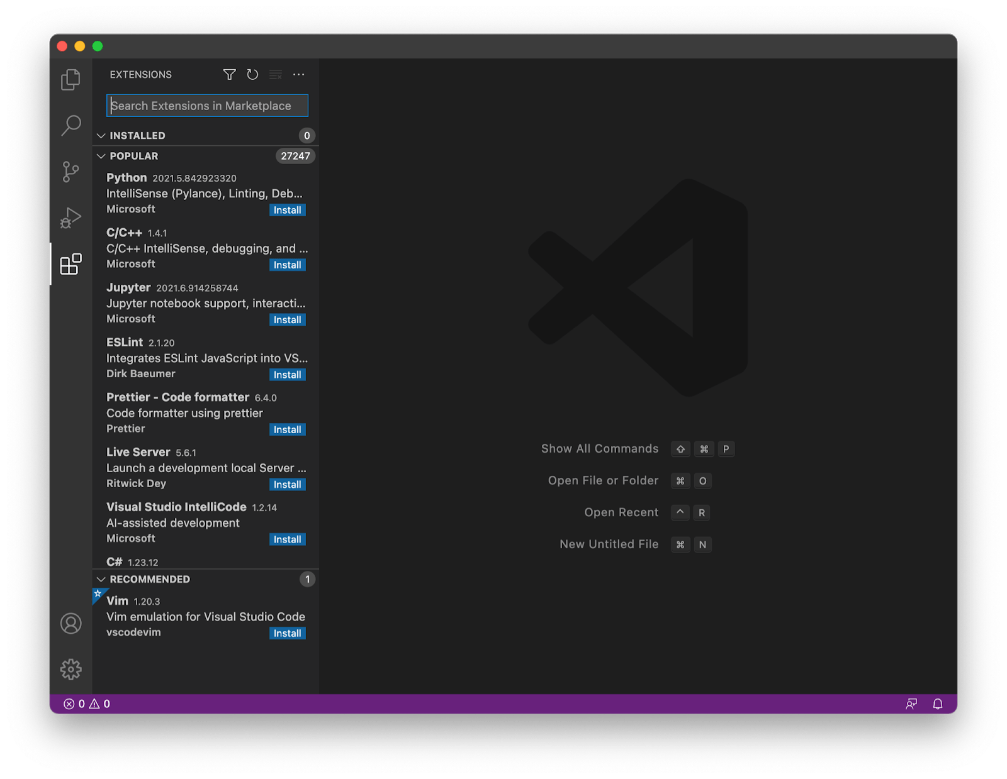Clear extensions search results icon

click(x=276, y=75)
